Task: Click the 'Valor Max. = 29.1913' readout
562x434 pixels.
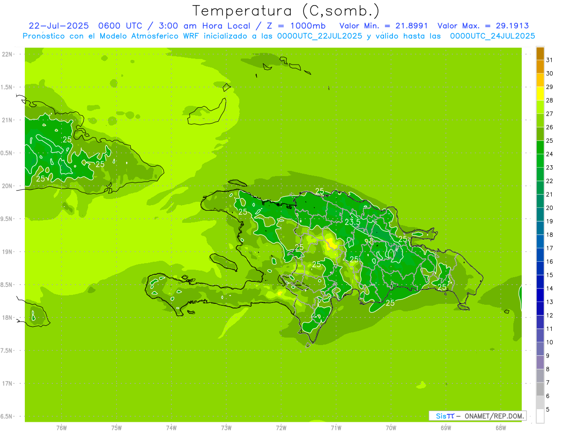Action: [x=483, y=26]
